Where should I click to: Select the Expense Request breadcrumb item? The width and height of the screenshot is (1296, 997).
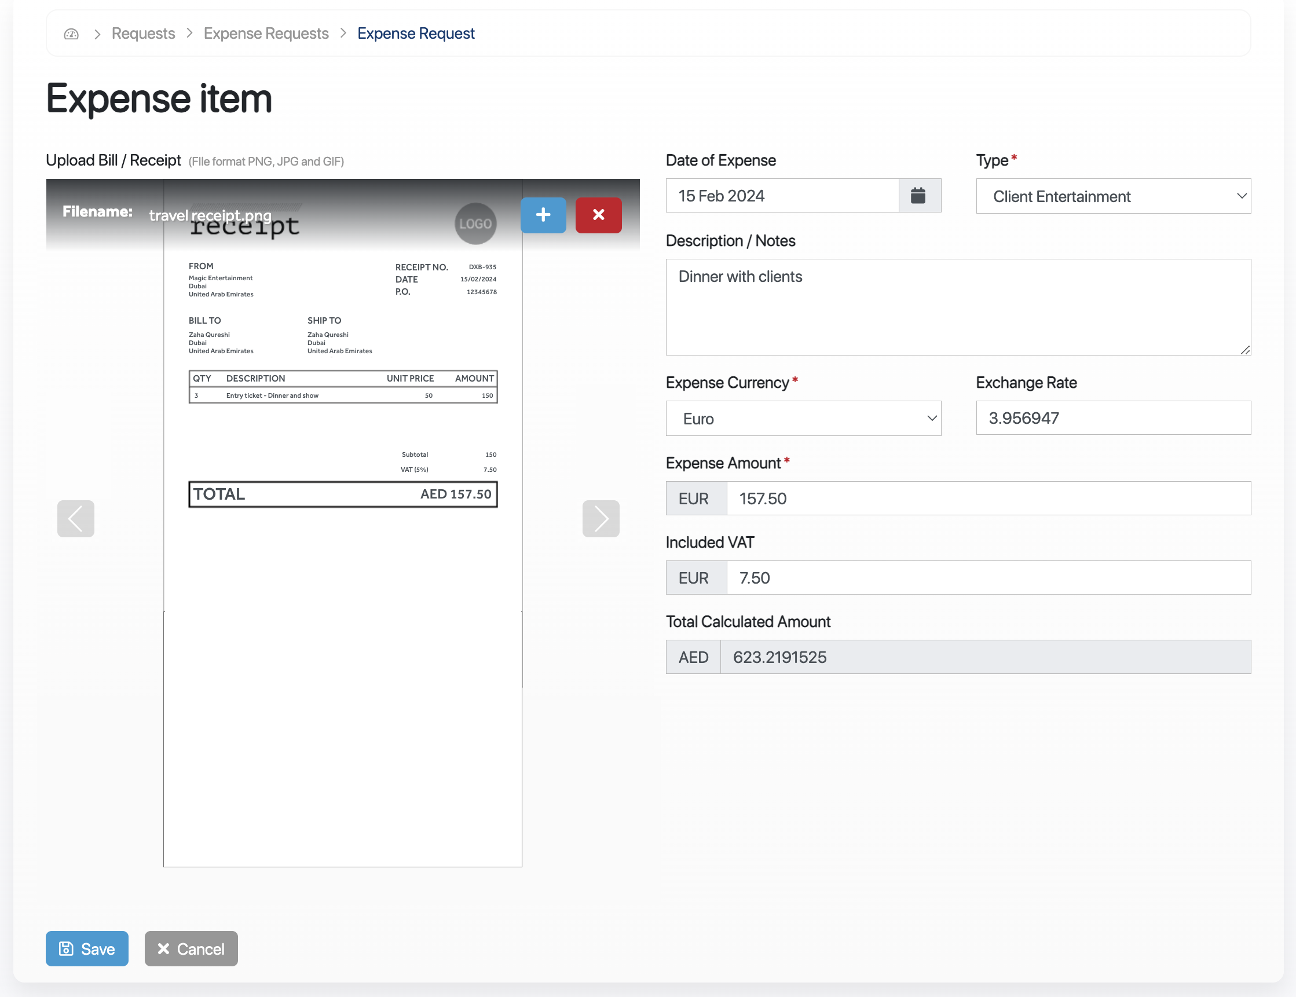415,34
